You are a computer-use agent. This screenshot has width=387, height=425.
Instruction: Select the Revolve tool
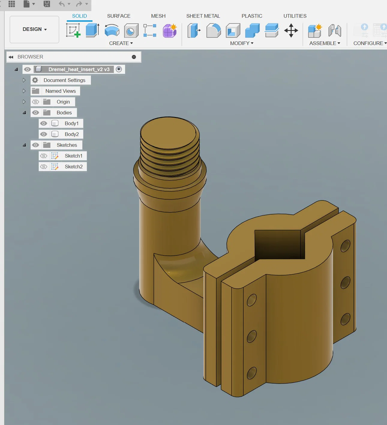[x=112, y=31]
